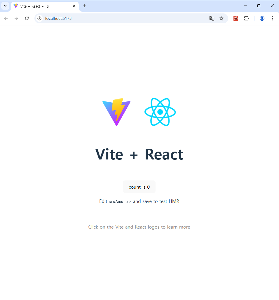Click the 'src/App.tsx' code text

click(120, 201)
